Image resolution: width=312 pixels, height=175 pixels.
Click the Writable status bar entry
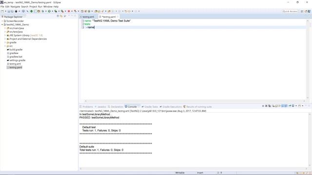tap(180, 173)
